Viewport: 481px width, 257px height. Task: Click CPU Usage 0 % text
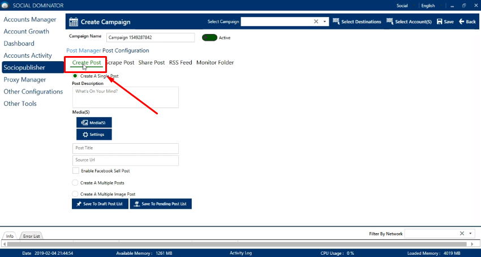click(x=337, y=253)
